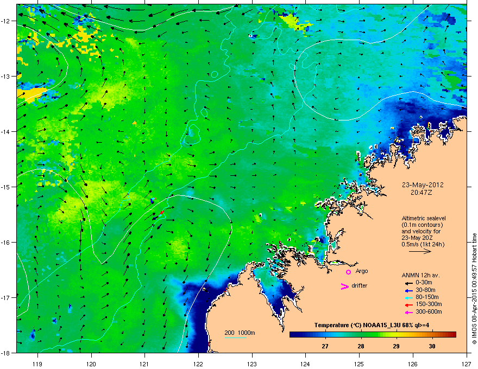Image resolution: width=478 pixels, height=369 pixels.
Task: Click the '-17' latitude axis label
Action: point(6,297)
